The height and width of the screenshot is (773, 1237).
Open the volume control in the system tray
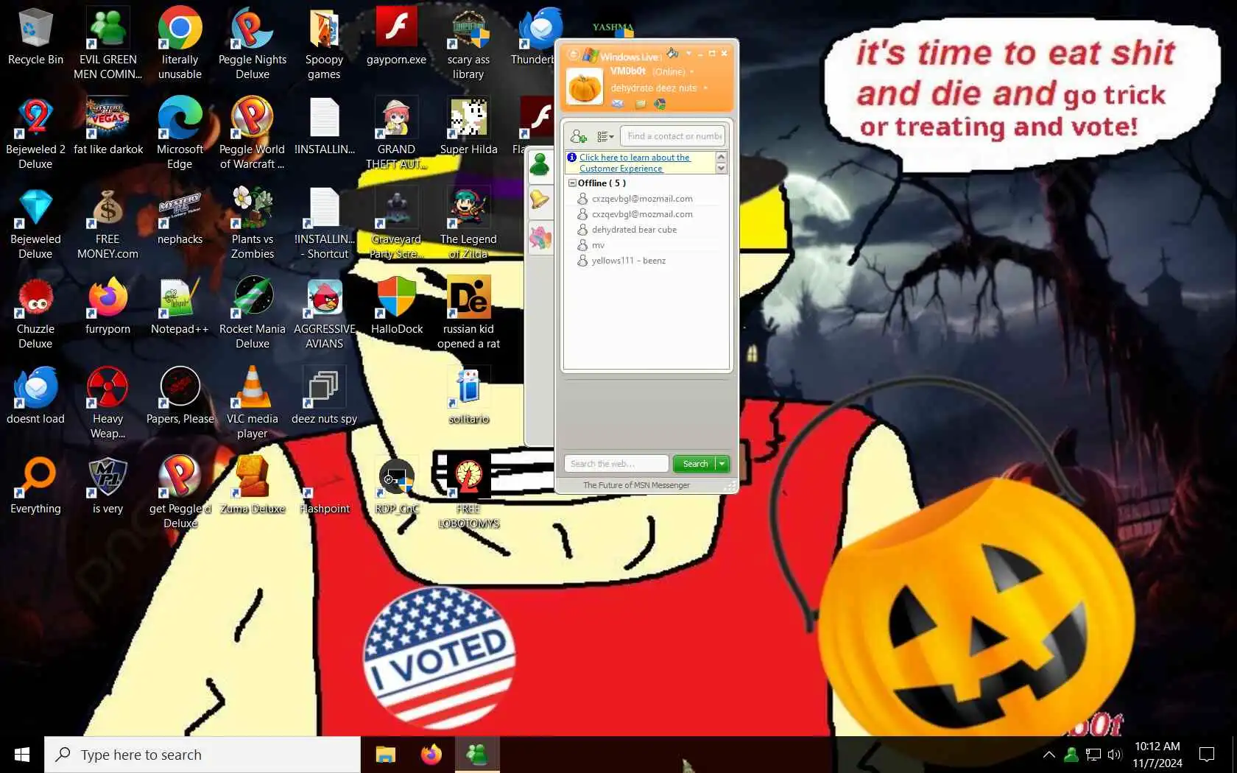click(1114, 755)
